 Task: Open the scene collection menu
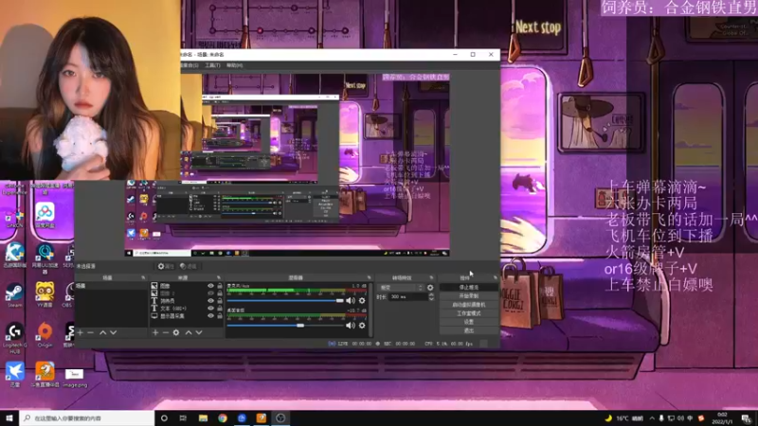click(x=189, y=65)
